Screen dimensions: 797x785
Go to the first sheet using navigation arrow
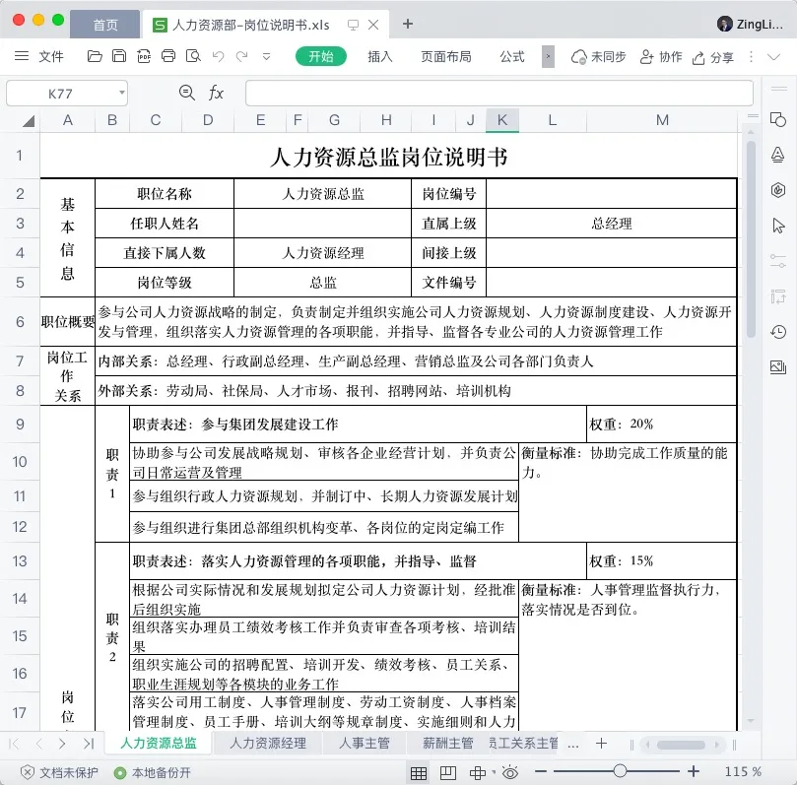(14, 744)
